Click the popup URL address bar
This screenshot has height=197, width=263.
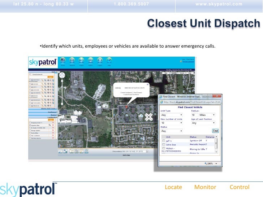click(x=190, y=102)
